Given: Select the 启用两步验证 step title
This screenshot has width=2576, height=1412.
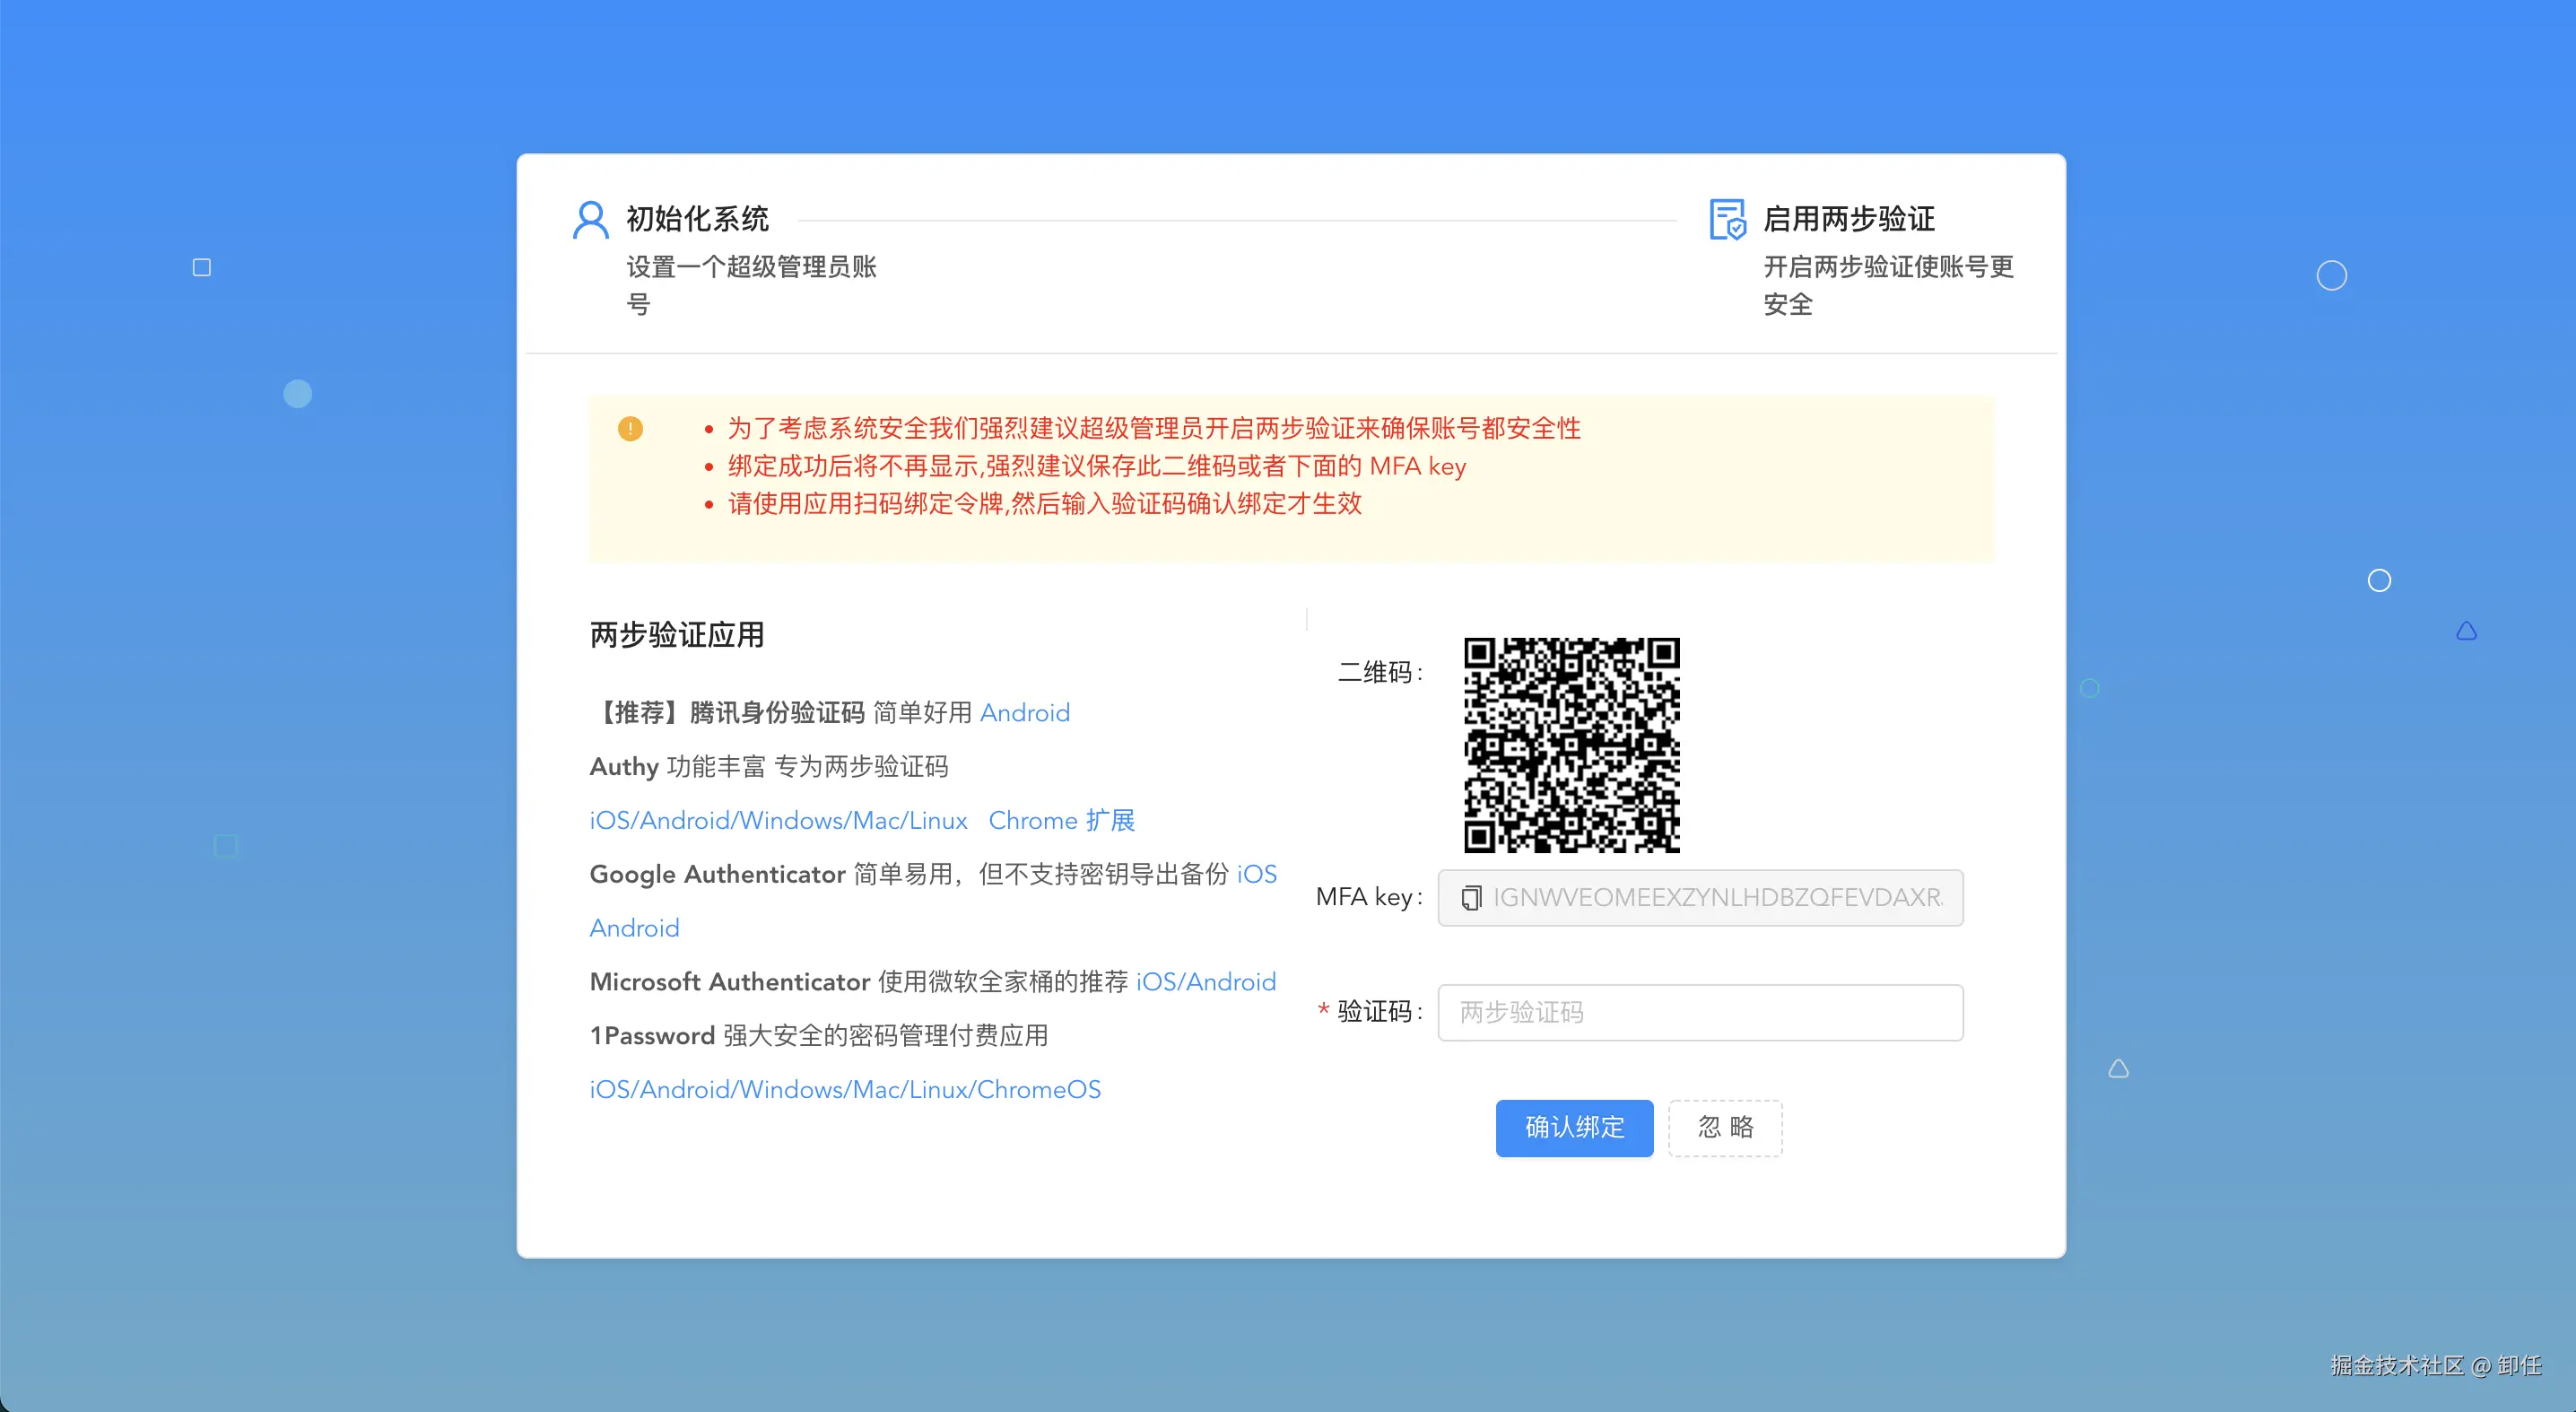Looking at the screenshot, I should tap(1848, 219).
